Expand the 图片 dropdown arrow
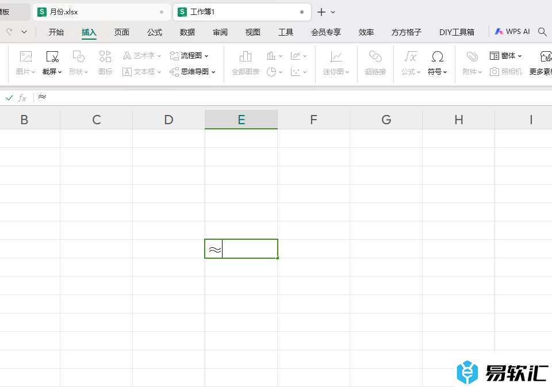The width and height of the screenshot is (552, 387). pos(33,72)
